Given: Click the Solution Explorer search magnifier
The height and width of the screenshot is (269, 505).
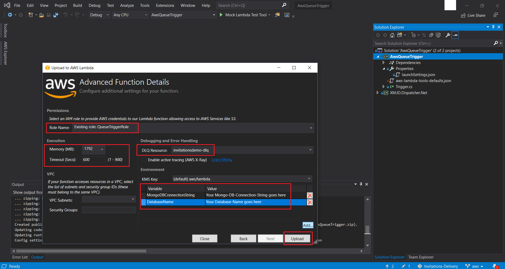Looking at the screenshot, I should (x=496, y=43).
